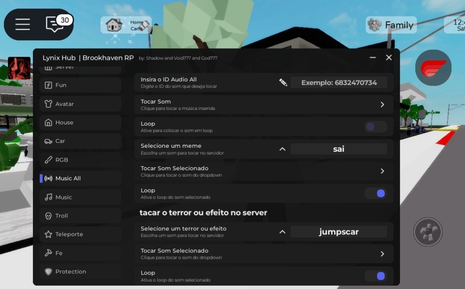This screenshot has width=465, height=289.
Task: Minimize the Lynix Hub window
Action: pyautogui.click(x=373, y=58)
